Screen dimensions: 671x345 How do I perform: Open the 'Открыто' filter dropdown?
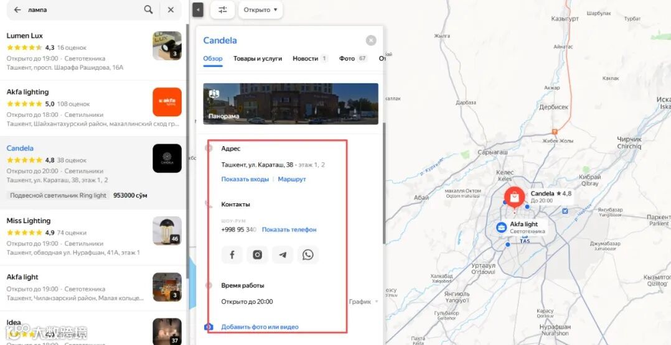point(261,10)
